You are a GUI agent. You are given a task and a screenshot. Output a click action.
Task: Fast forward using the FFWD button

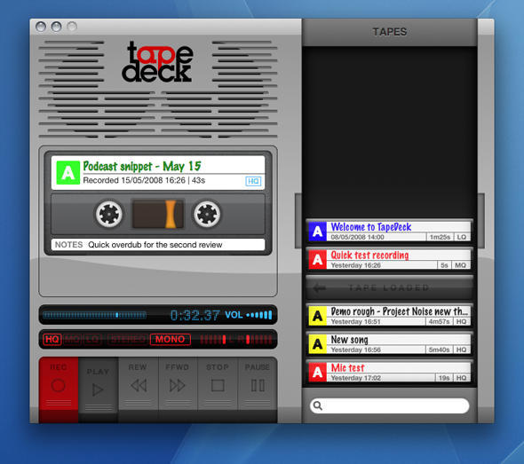[x=178, y=384]
